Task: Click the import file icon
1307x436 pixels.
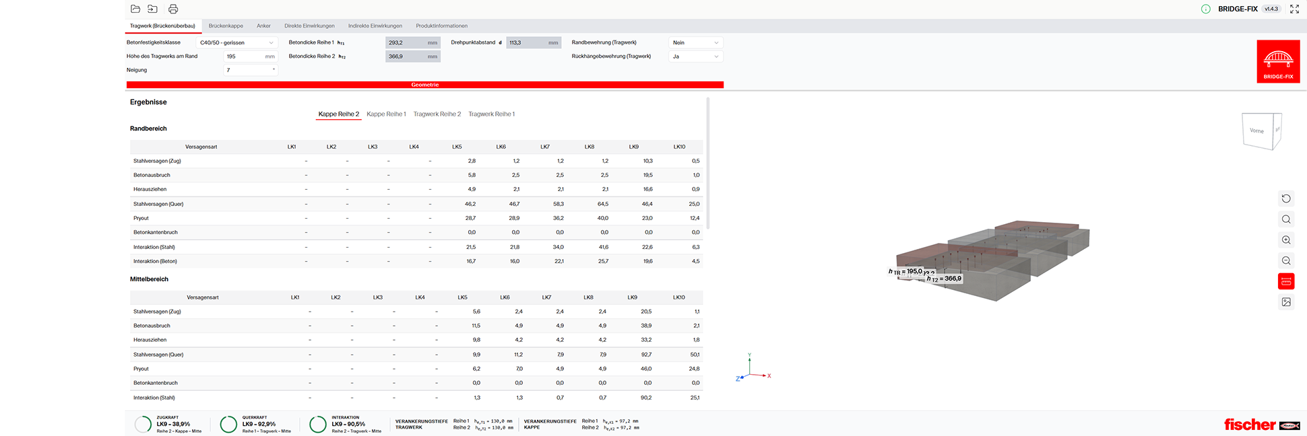Action: click(x=152, y=9)
